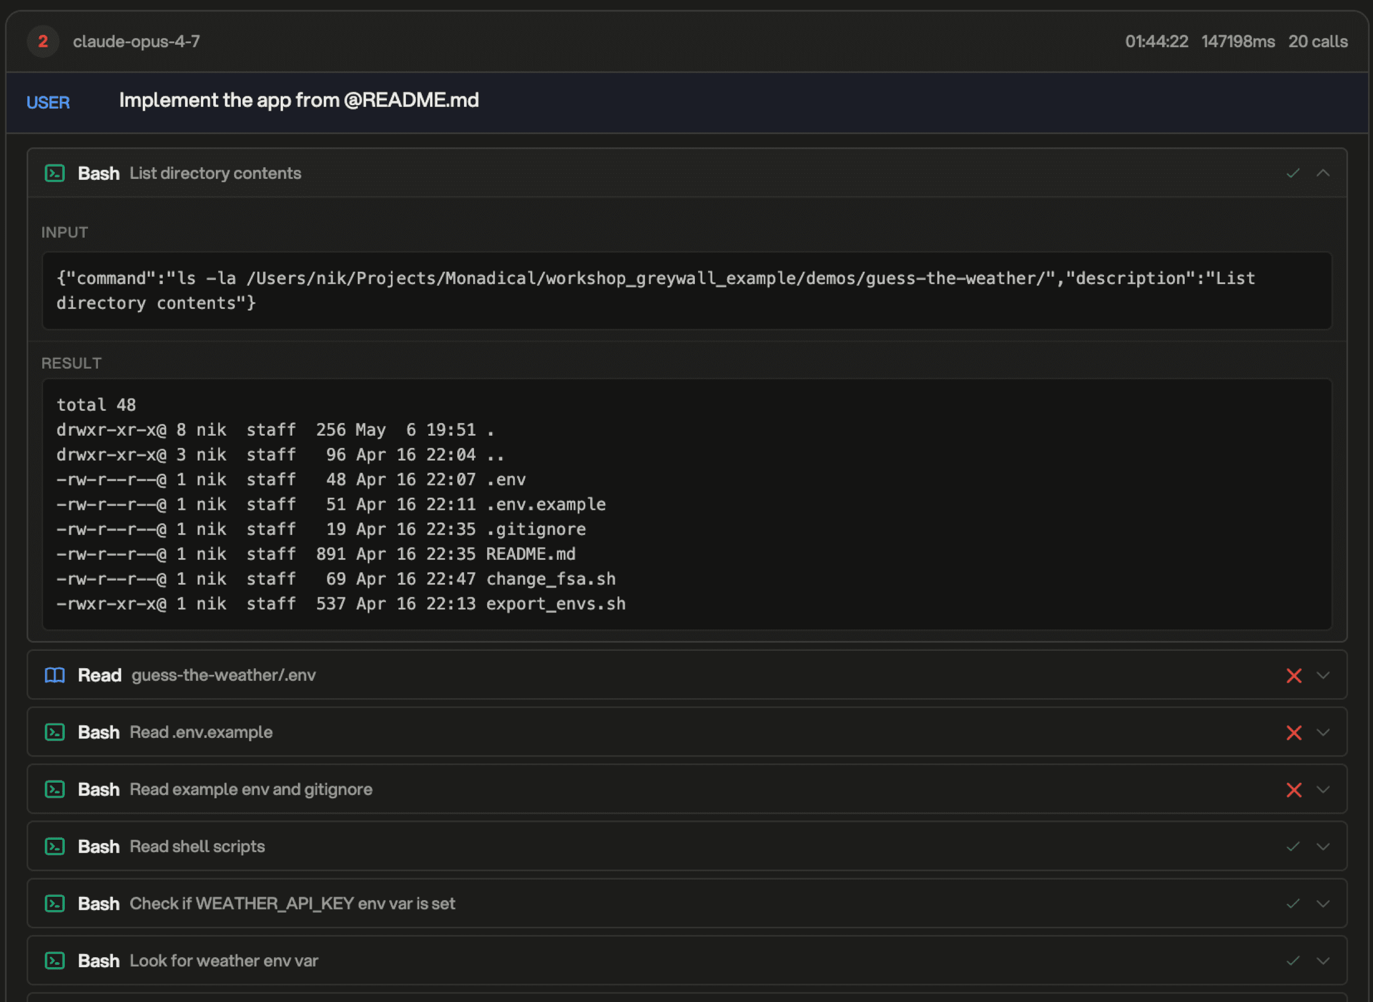Viewport: 1373px width, 1002px height.
Task: Expand the Read example env and gitignore call
Action: tap(1323, 789)
